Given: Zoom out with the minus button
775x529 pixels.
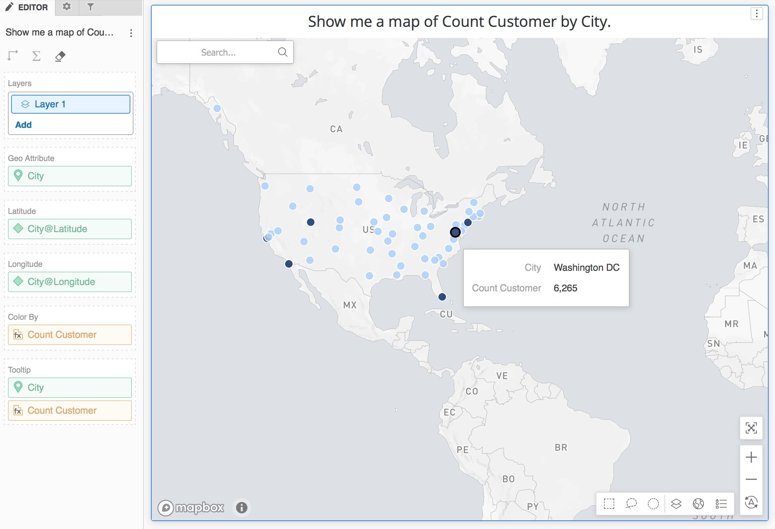Looking at the screenshot, I should pyautogui.click(x=751, y=479).
